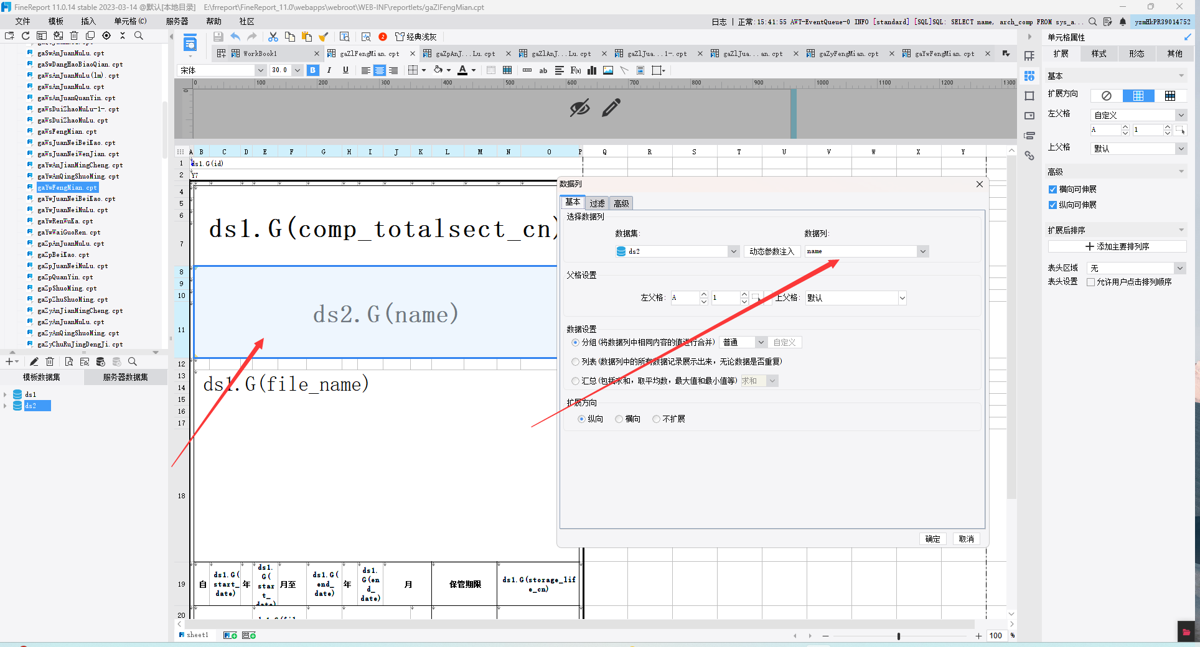The width and height of the screenshot is (1200, 647).
Task: Open 左父格 自定义 dropdown in properties panel
Action: [x=1181, y=115]
